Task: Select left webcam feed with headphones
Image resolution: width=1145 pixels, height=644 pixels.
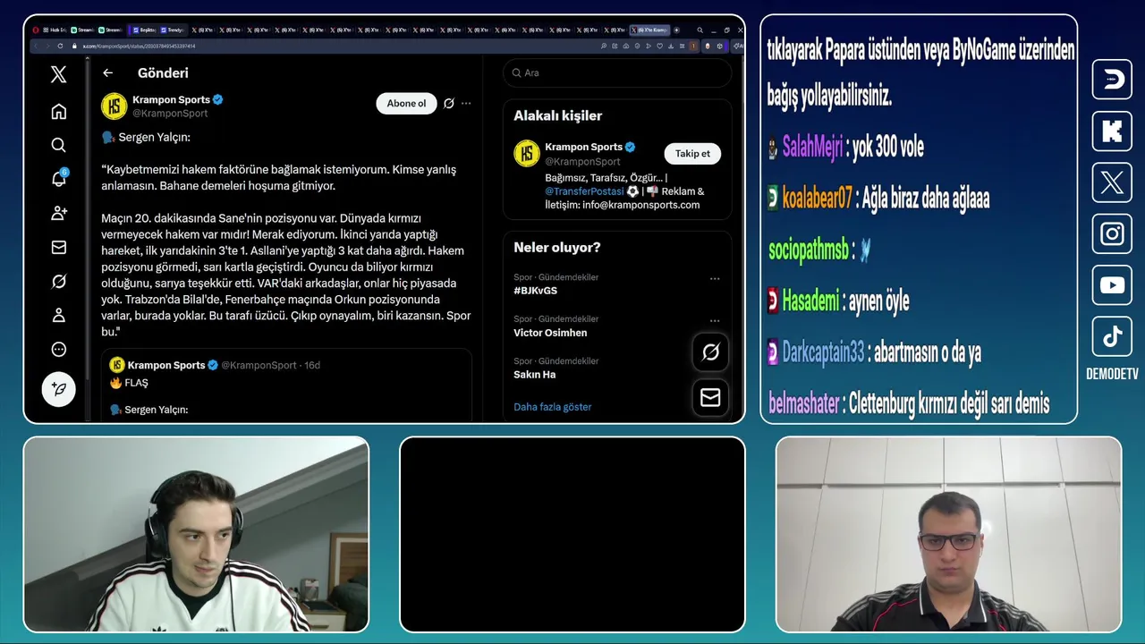Action: pos(196,535)
